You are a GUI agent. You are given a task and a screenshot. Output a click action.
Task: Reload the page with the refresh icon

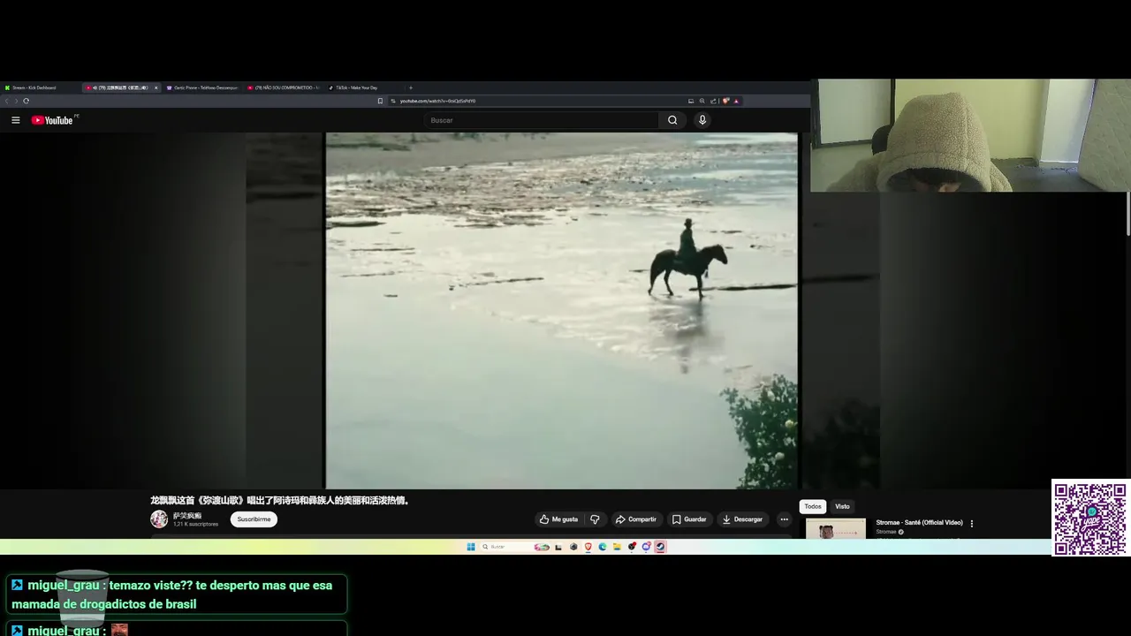[26, 101]
